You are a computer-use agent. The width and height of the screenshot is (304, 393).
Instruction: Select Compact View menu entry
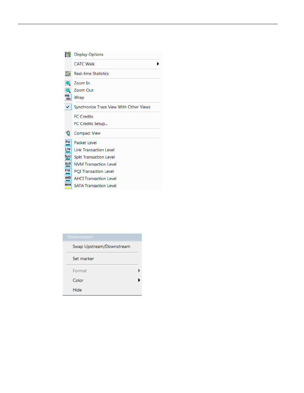coord(87,133)
